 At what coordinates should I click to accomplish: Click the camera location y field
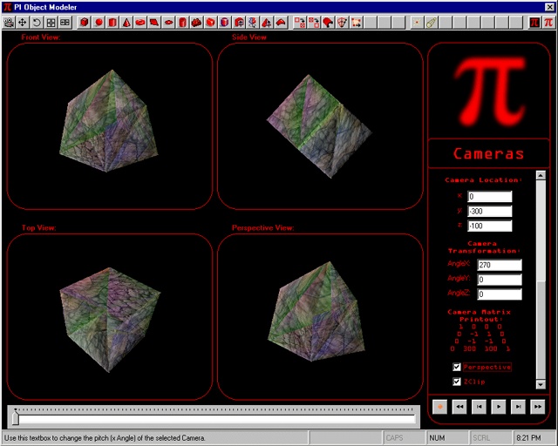click(489, 211)
